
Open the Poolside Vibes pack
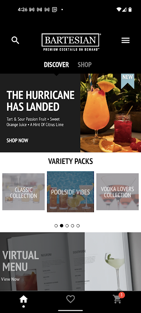(x=70, y=192)
